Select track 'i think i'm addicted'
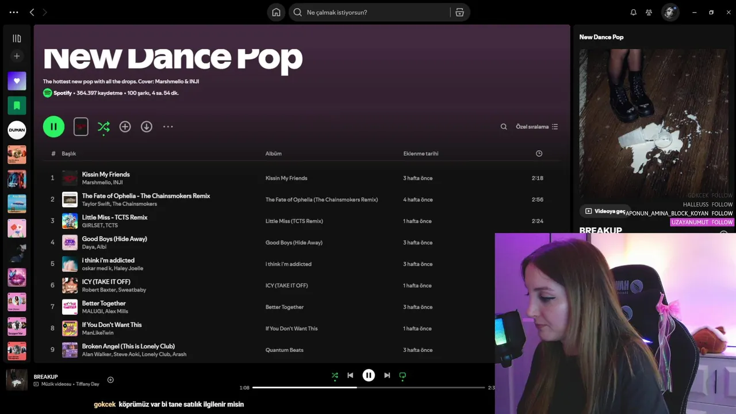736x414 pixels. click(x=108, y=260)
